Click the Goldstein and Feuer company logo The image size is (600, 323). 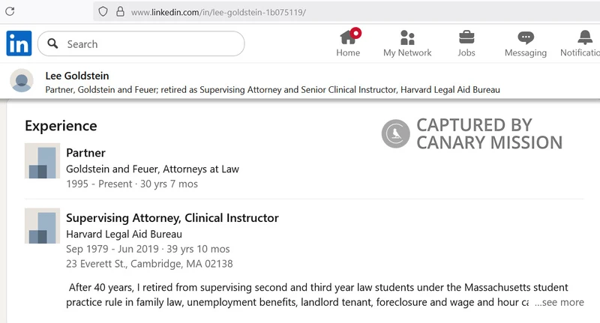(42, 161)
